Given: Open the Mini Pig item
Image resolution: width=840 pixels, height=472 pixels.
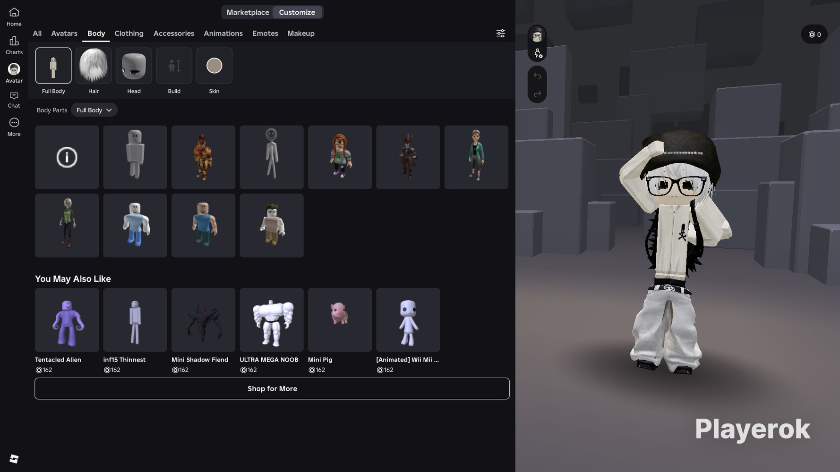Looking at the screenshot, I should [340, 320].
